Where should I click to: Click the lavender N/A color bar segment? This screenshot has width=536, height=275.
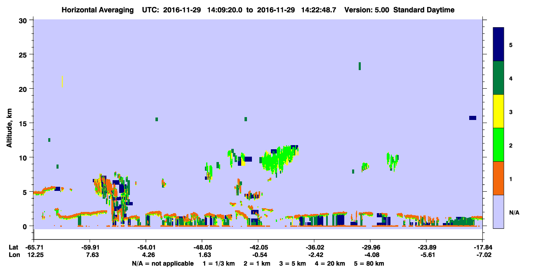click(498, 212)
